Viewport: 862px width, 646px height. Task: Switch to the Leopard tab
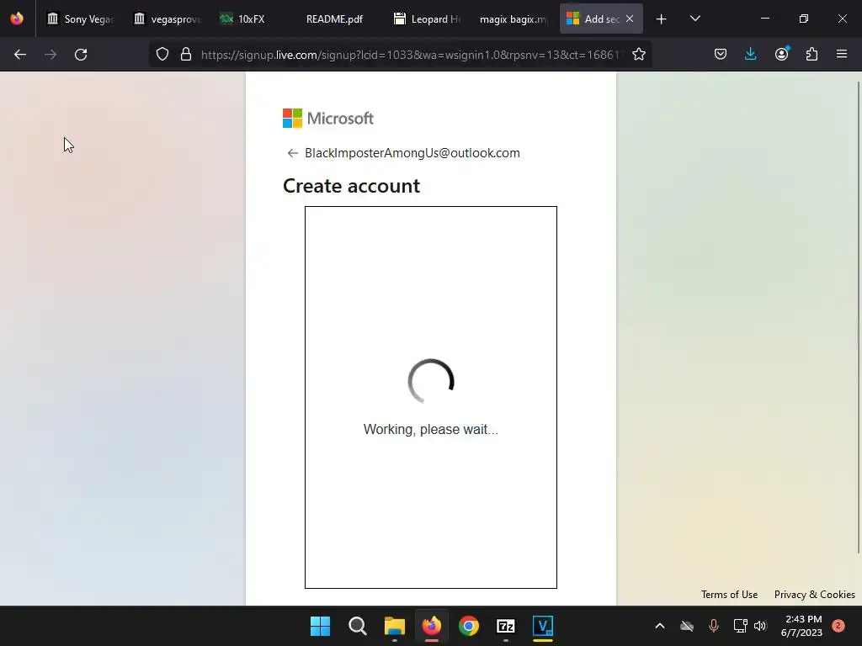(428, 19)
